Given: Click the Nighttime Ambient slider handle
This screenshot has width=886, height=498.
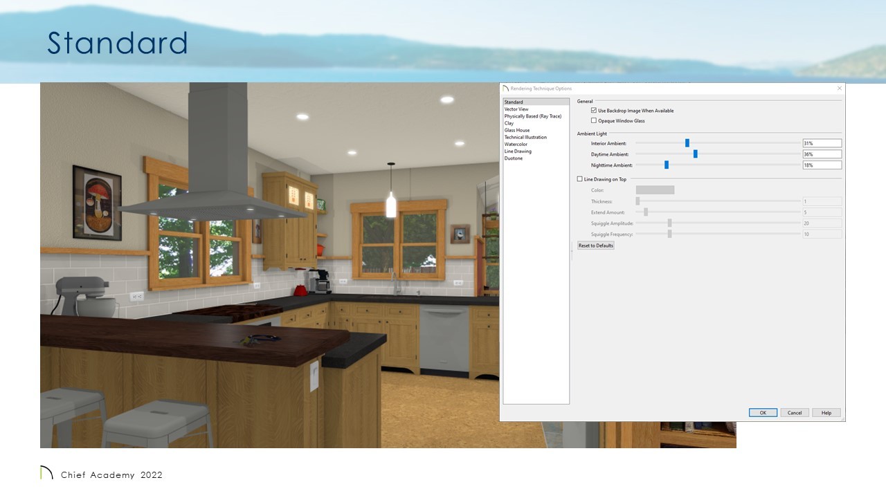Looking at the screenshot, I should [667, 165].
